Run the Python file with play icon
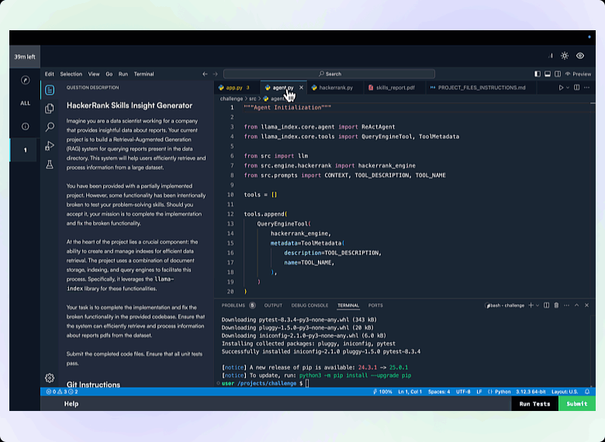The width and height of the screenshot is (605, 442). 561,88
